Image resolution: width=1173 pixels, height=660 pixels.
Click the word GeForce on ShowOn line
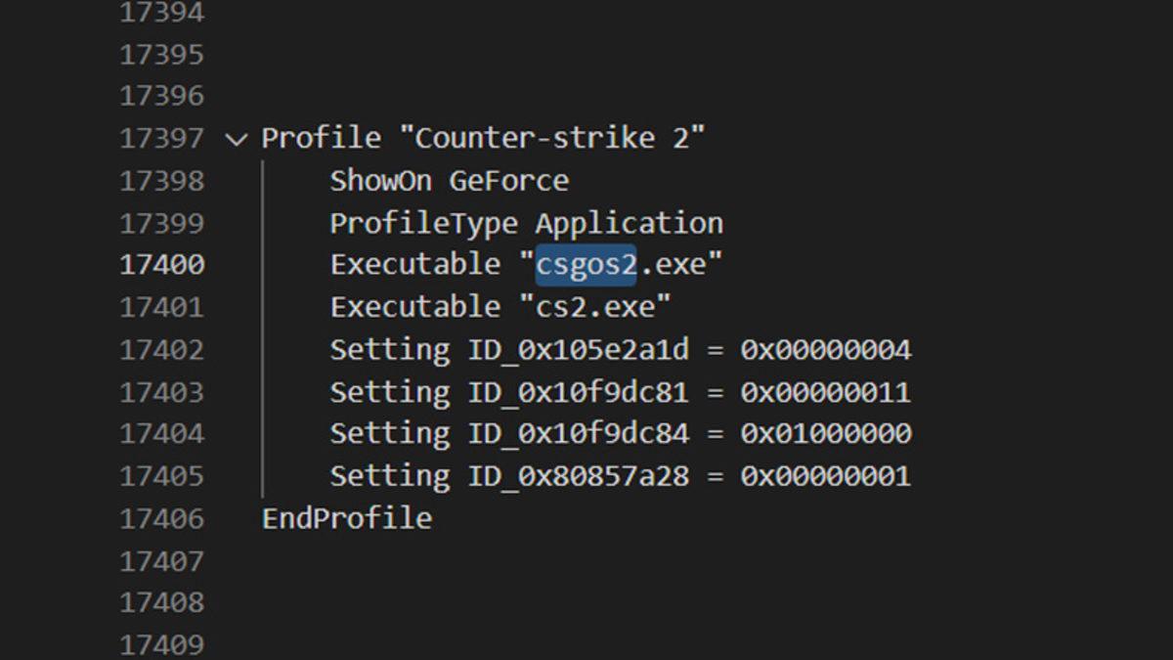point(508,181)
